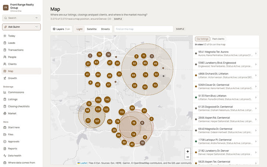Viewport: 267px width, 167px height.
Task: Open the Ask Quinn assistant
Action: [21, 27]
